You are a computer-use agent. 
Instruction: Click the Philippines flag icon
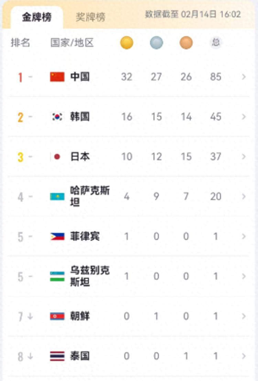pos(57,236)
